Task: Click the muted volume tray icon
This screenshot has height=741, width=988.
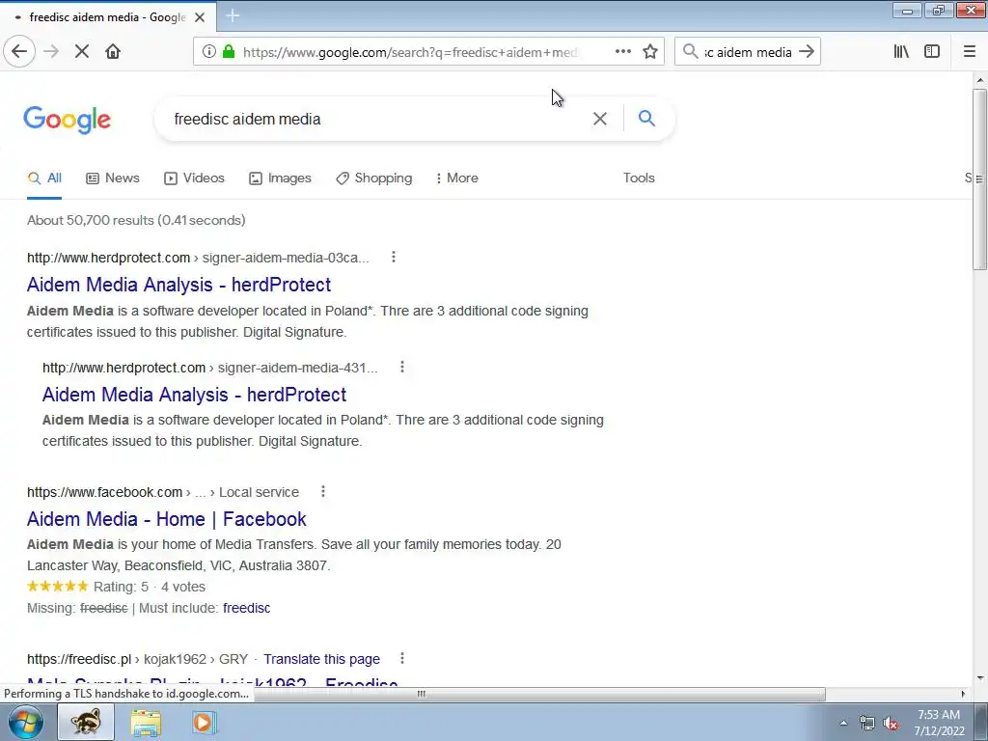Action: [x=891, y=723]
